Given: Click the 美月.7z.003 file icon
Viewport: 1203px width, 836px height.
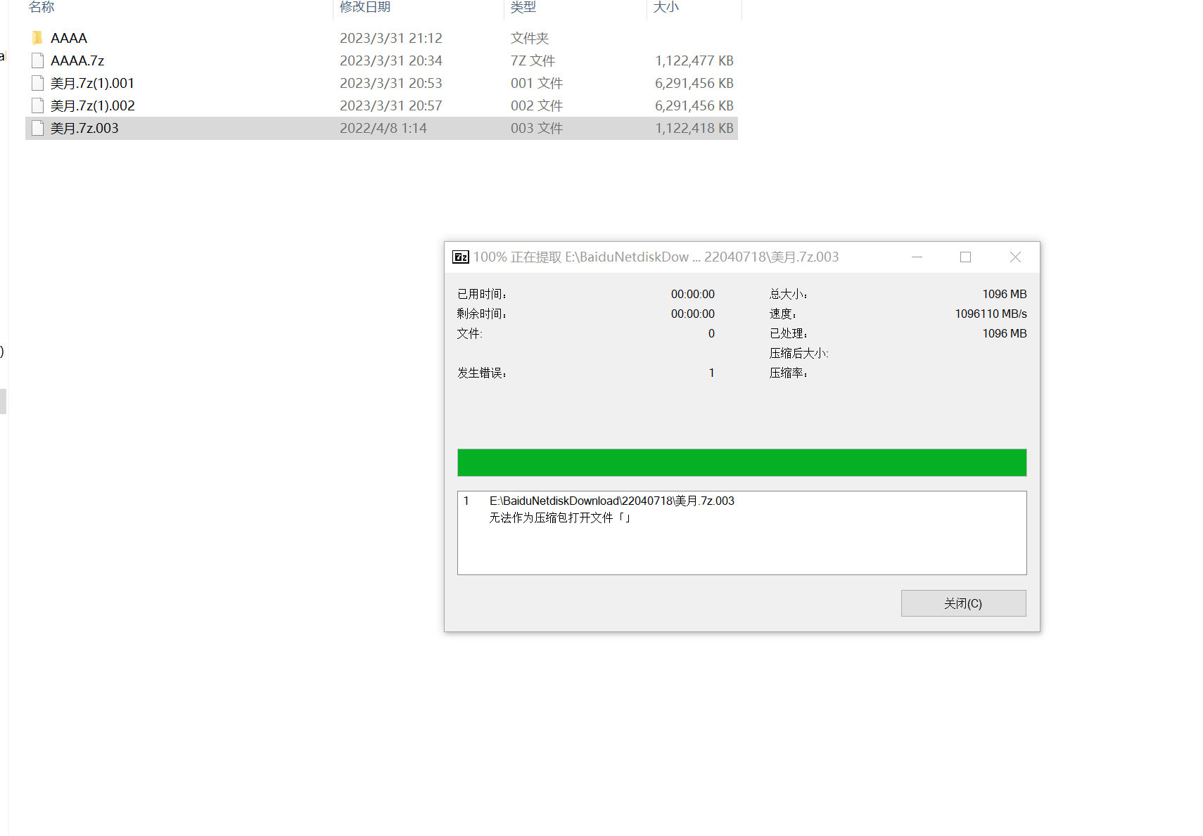Looking at the screenshot, I should click(38, 128).
